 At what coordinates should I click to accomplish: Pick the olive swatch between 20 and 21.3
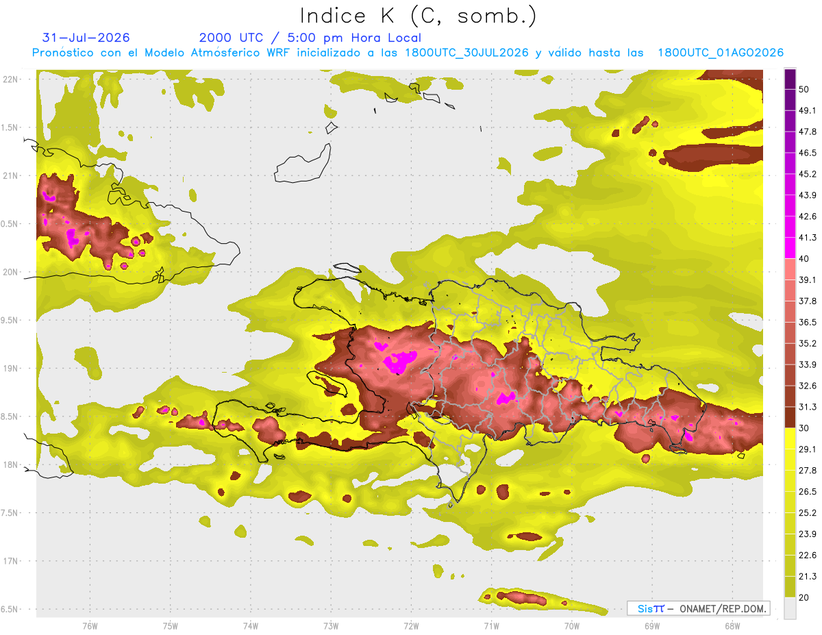(790, 587)
